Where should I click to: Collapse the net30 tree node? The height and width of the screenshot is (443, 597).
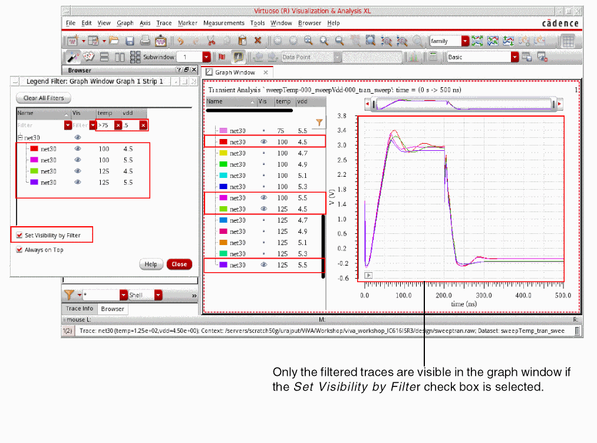click(x=20, y=137)
